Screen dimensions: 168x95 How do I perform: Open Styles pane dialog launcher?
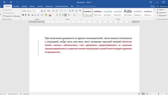coord(155,19)
